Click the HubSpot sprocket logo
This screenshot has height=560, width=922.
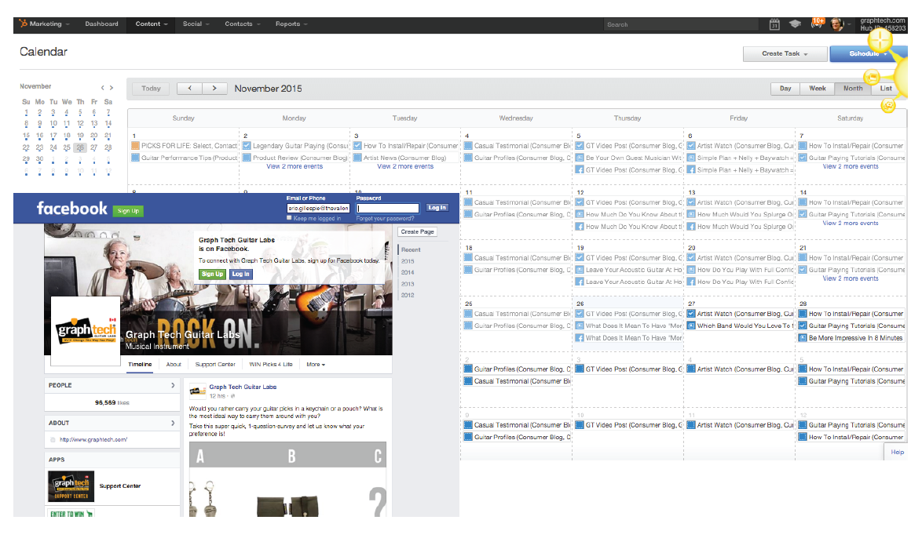tap(23, 24)
